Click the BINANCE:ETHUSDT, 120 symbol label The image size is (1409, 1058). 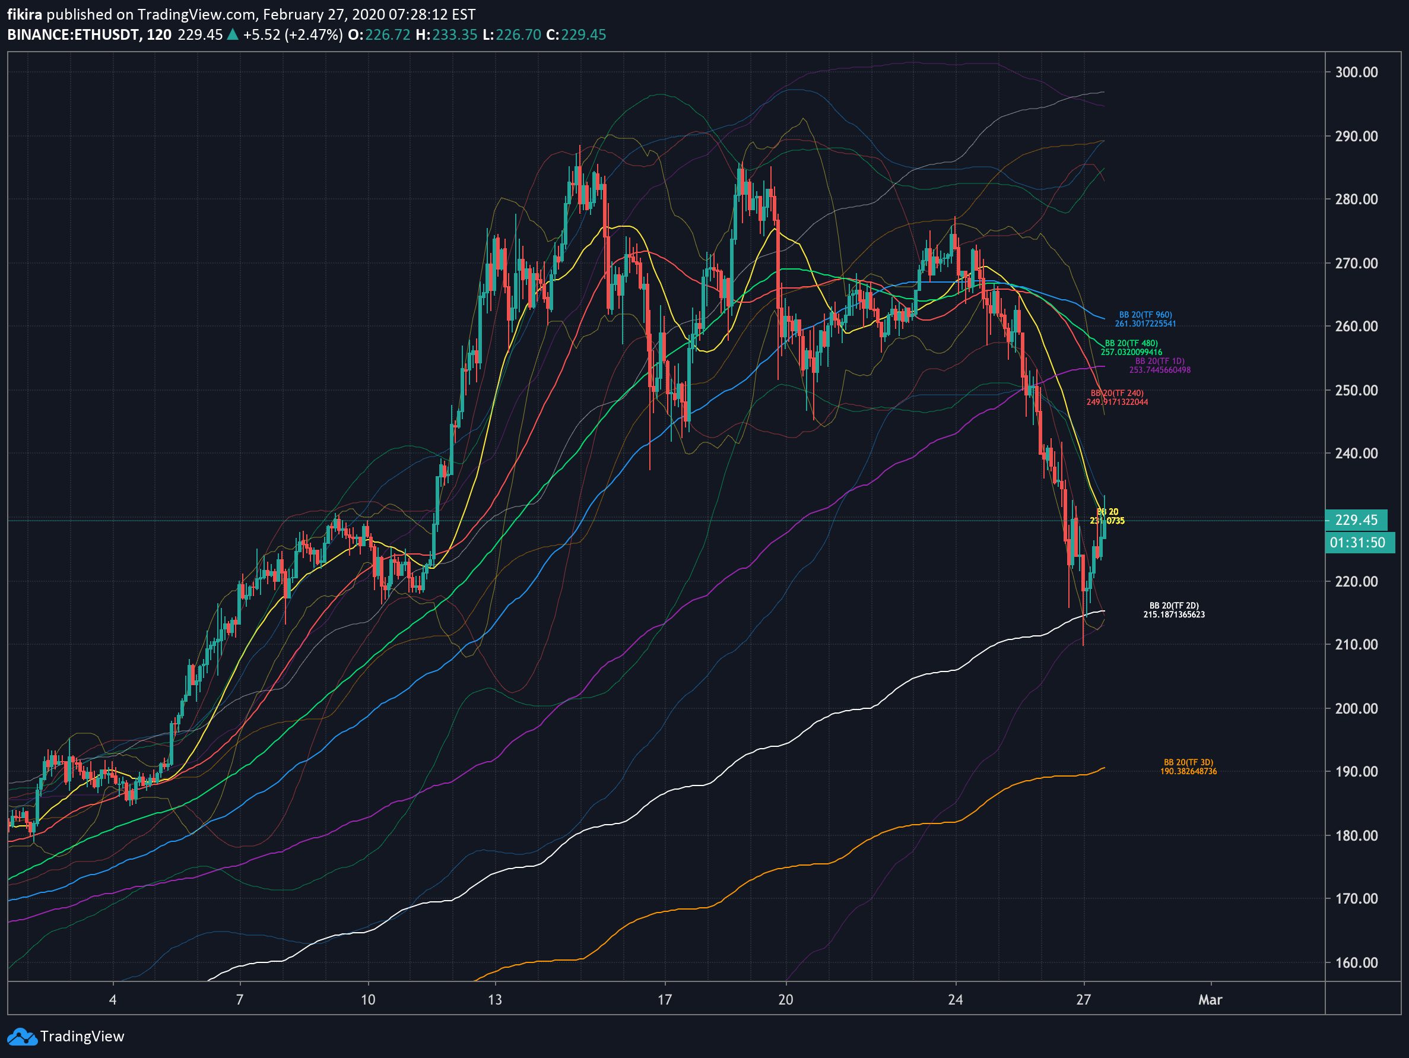point(89,34)
